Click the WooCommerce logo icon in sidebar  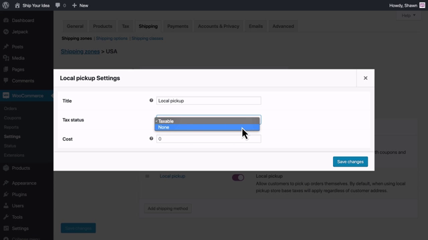pyautogui.click(x=6, y=95)
